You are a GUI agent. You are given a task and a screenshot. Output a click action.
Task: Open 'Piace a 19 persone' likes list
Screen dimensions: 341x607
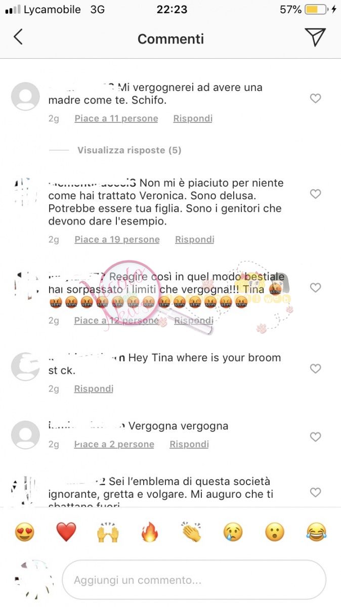(x=117, y=239)
